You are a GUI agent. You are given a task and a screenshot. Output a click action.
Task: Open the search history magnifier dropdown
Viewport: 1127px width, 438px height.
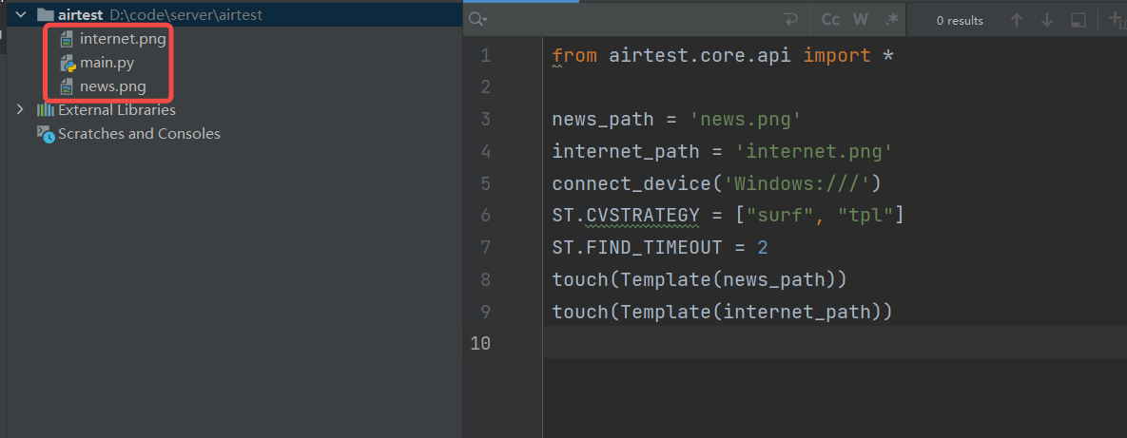coord(477,20)
